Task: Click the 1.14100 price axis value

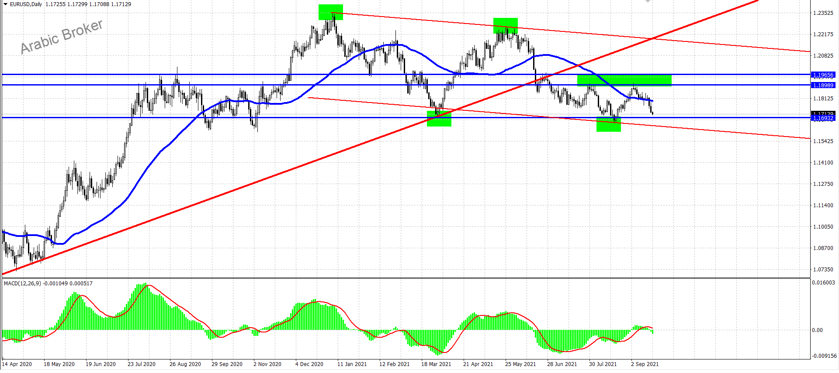Action: point(823,163)
